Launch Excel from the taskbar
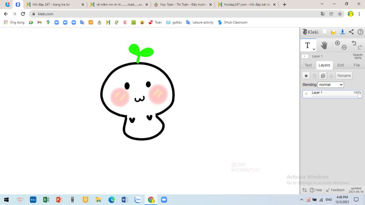This screenshot has width=365, height=205. pyautogui.click(x=46, y=200)
